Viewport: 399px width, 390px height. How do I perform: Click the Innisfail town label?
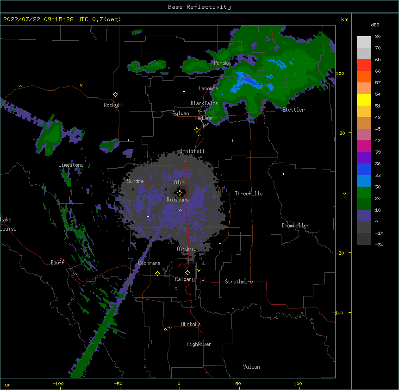pos(192,151)
